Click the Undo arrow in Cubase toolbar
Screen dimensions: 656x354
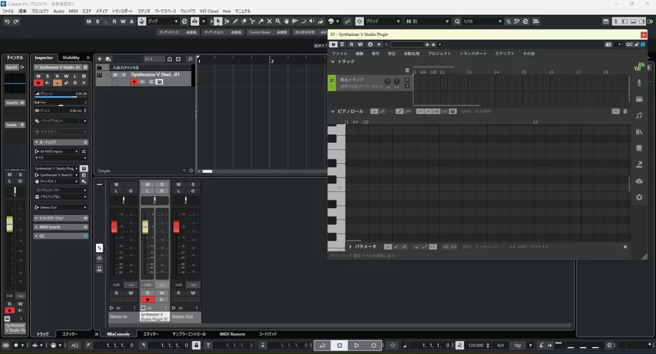coord(7,21)
